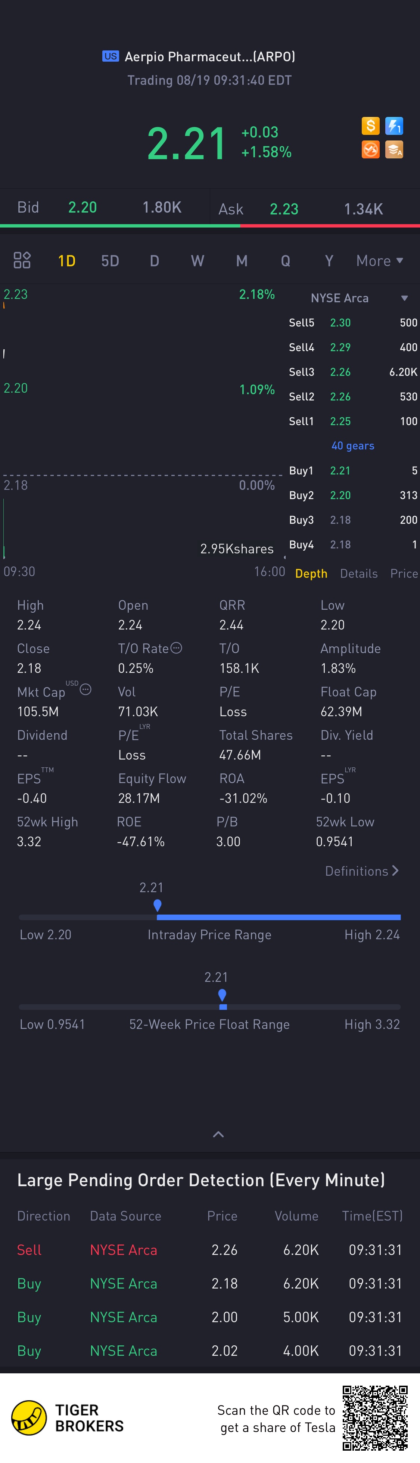Viewport: 420px width, 1463px height.
Task: Tap the info icon beside Mkt Cap
Action: [86, 689]
